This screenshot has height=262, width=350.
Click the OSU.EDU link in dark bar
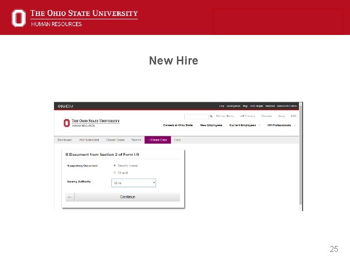coord(65,106)
